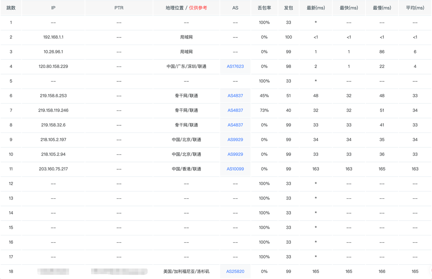The image size is (432, 279).
Task: Open AS4837 link in hop 7 row
Action: [235, 110]
